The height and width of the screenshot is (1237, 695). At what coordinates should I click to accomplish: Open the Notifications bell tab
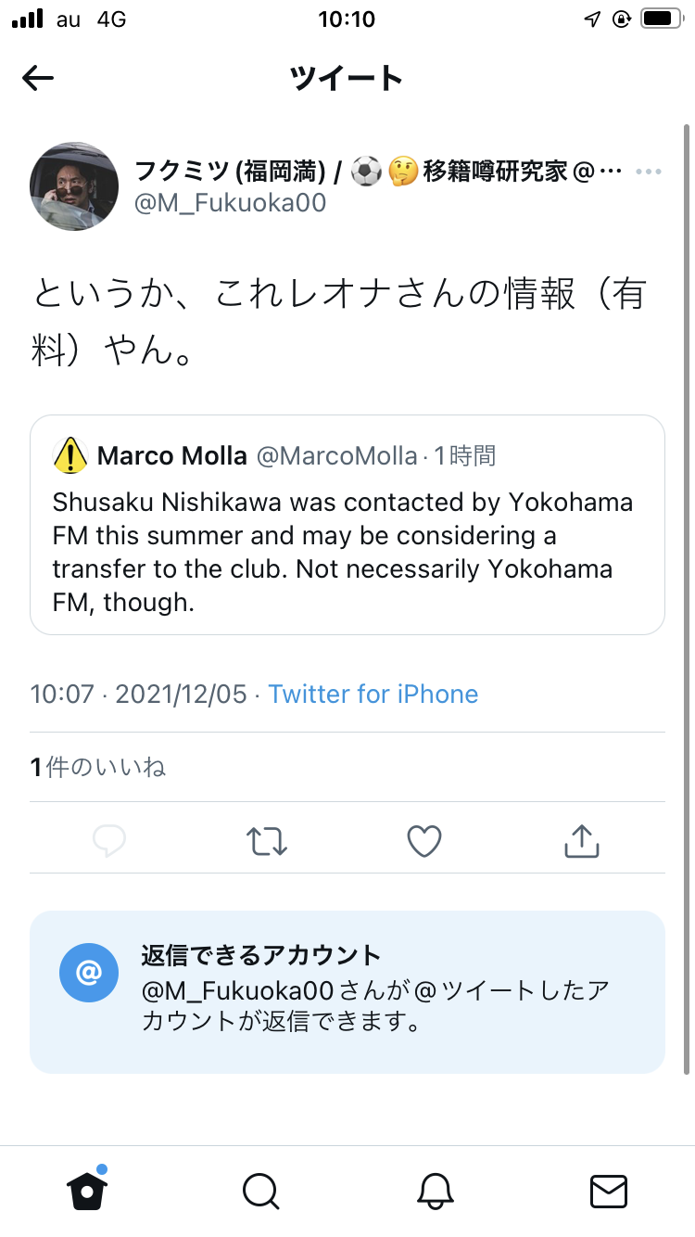435,1191
